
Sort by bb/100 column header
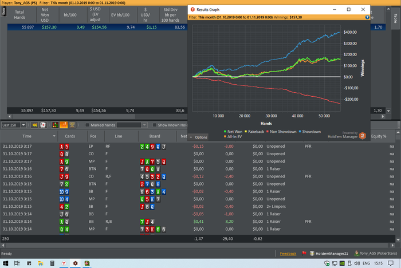click(x=70, y=15)
